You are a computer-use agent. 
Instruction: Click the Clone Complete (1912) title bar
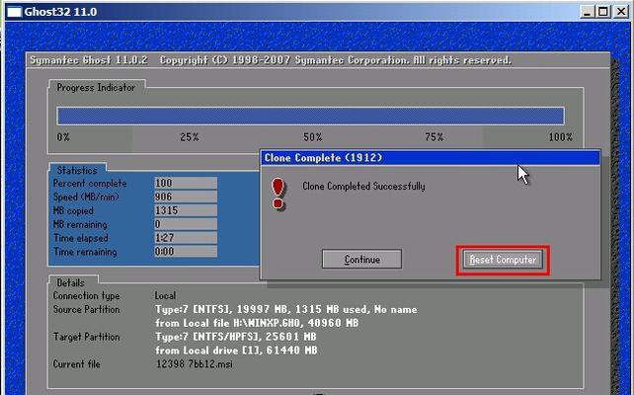click(x=430, y=158)
